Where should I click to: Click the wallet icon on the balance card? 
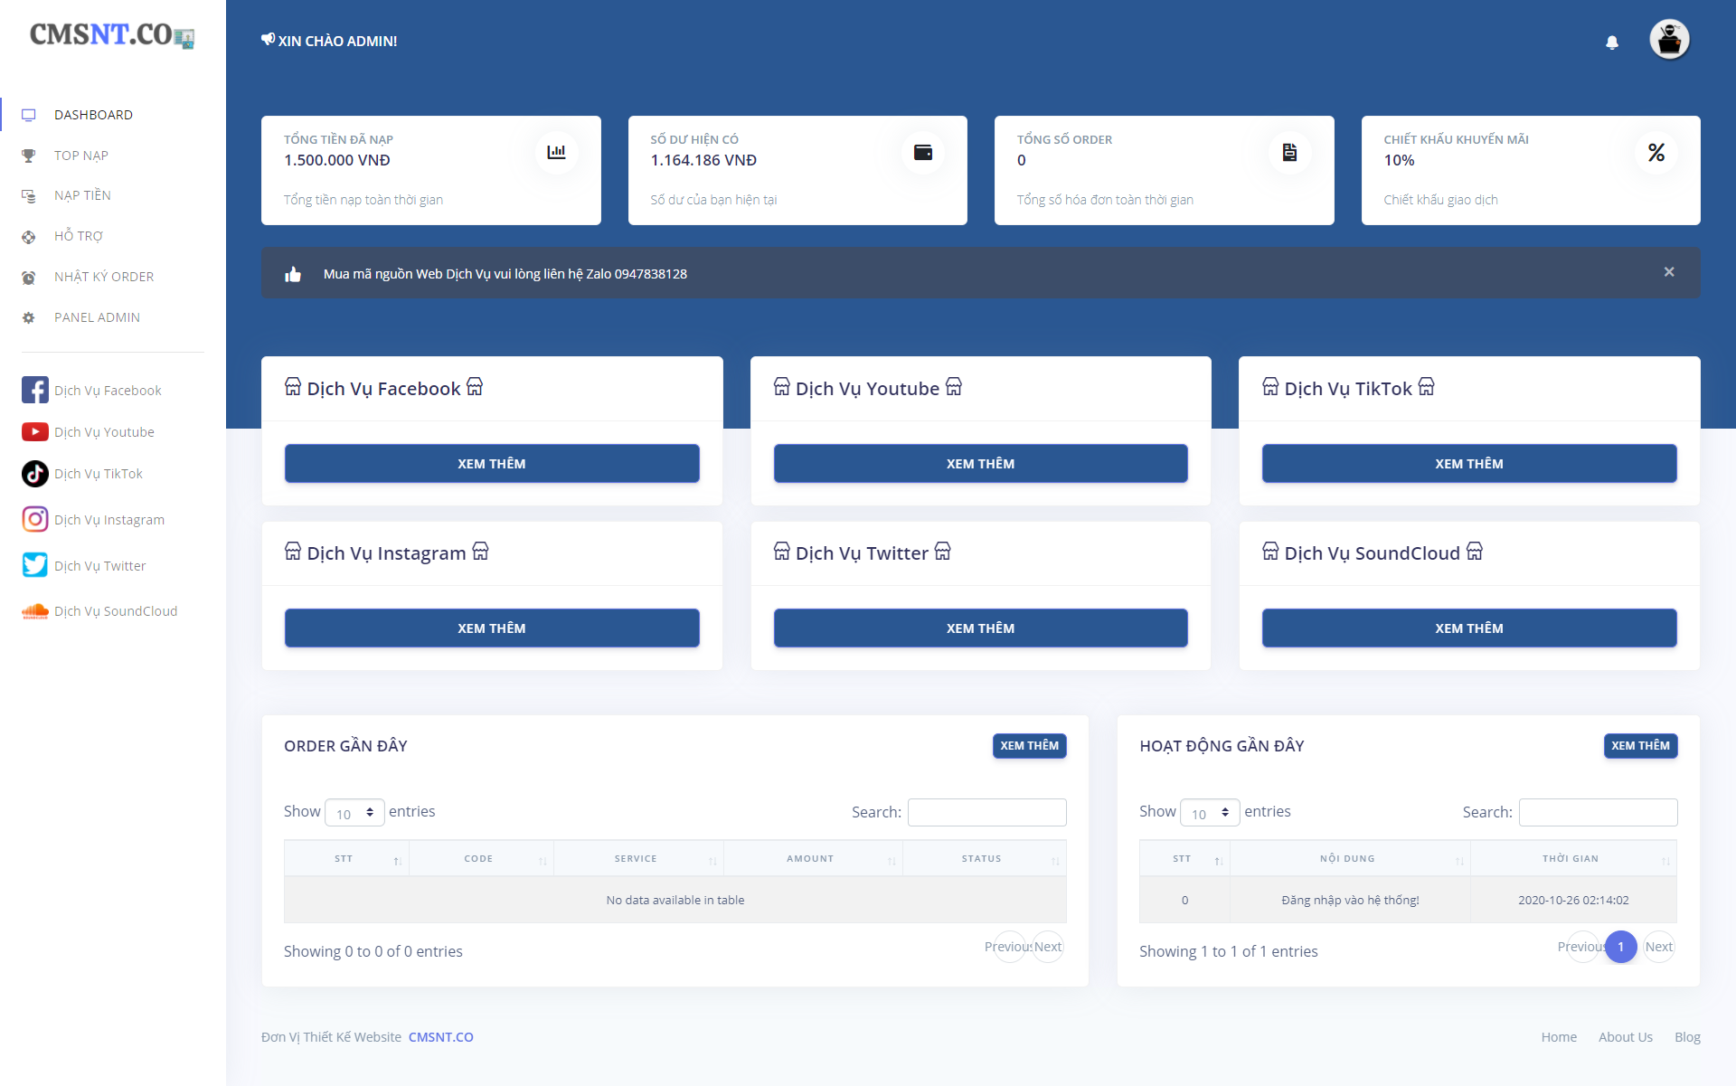pyautogui.click(x=922, y=153)
